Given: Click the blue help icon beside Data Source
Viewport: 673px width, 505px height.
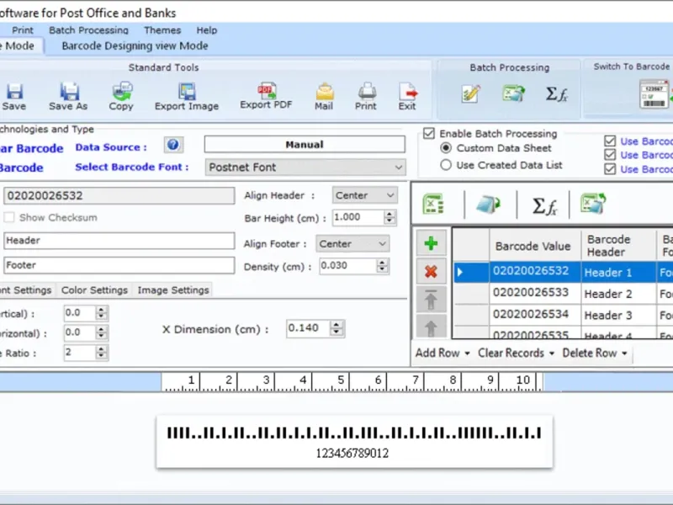Looking at the screenshot, I should point(173,145).
